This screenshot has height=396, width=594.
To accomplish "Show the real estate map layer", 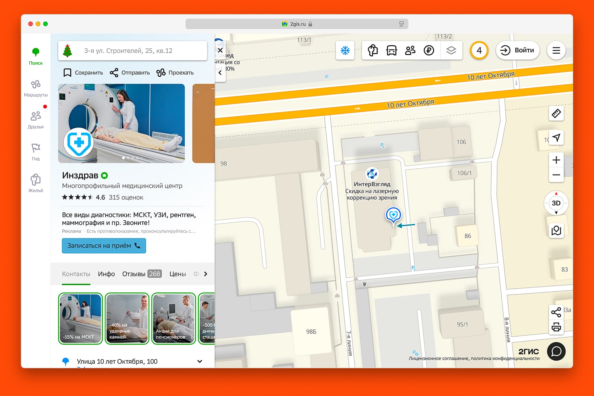I will [x=372, y=51].
